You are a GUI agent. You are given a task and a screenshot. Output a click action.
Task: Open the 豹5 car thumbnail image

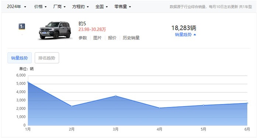55,30
